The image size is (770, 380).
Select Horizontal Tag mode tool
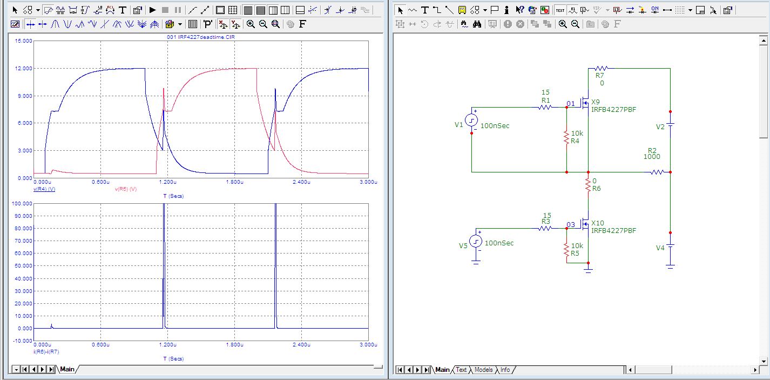click(x=73, y=10)
